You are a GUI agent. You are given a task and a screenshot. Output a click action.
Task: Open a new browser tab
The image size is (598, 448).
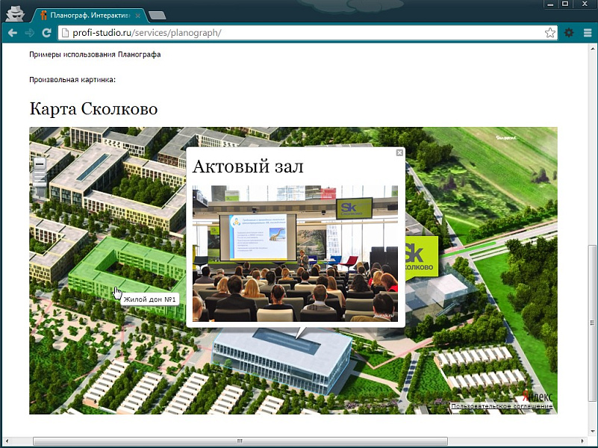158,15
